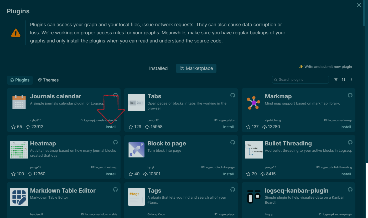Open the Tabs plugin title

(x=154, y=96)
